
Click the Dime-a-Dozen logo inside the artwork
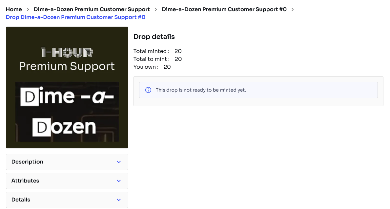point(67,112)
